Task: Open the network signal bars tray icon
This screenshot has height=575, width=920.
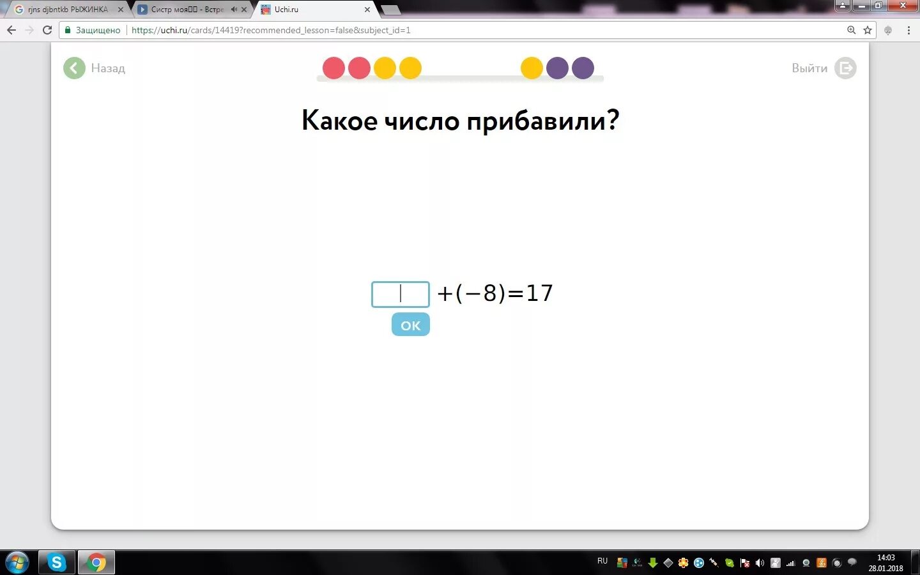Action: click(791, 563)
